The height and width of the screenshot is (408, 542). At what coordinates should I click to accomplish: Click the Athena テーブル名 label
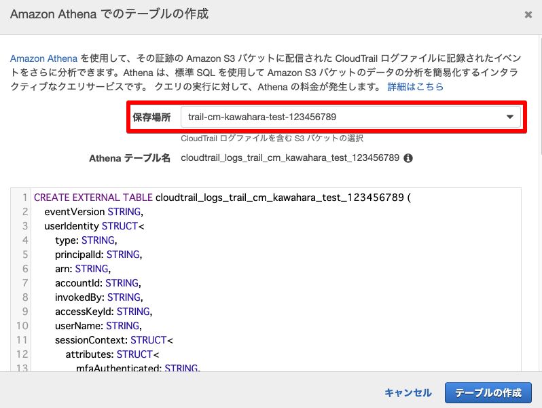[x=130, y=158]
